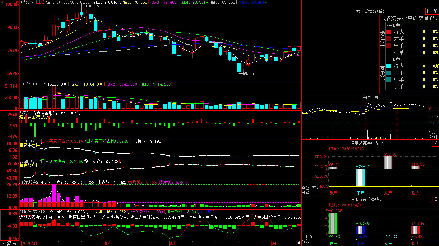Click the AI研究度2(10) indicator label
The image size is (439, 246).
coord(33,212)
